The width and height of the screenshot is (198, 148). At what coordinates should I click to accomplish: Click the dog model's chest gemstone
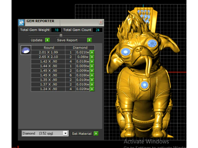[144, 85]
